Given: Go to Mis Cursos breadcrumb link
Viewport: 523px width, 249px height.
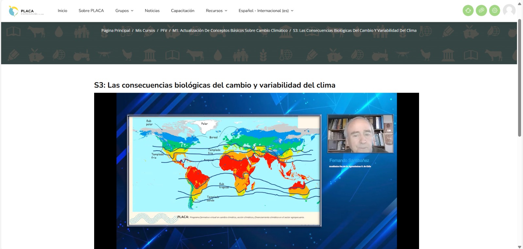Looking at the screenshot, I should click(x=145, y=30).
